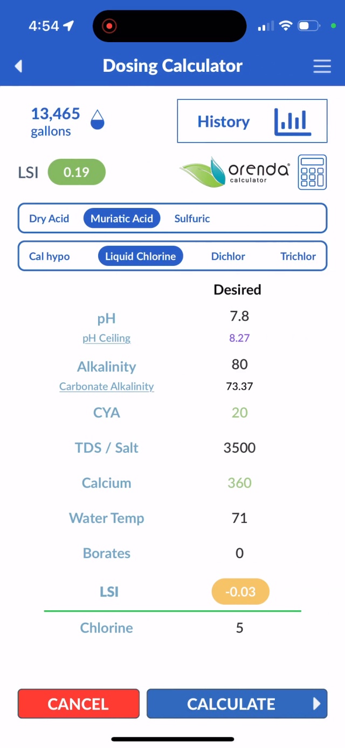
Task: Open the hamburger menu
Action: pyautogui.click(x=322, y=66)
